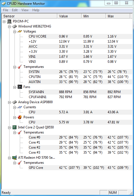
Task: Open the View menu
Action: tap(25, 10)
